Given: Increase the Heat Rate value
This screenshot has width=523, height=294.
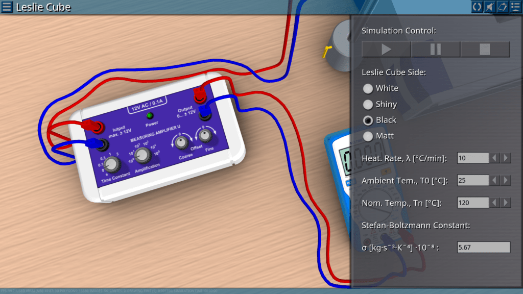Looking at the screenshot, I should tap(506, 158).
